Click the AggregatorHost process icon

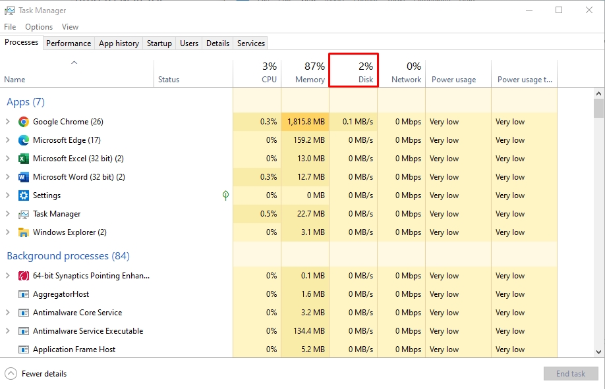24,294
